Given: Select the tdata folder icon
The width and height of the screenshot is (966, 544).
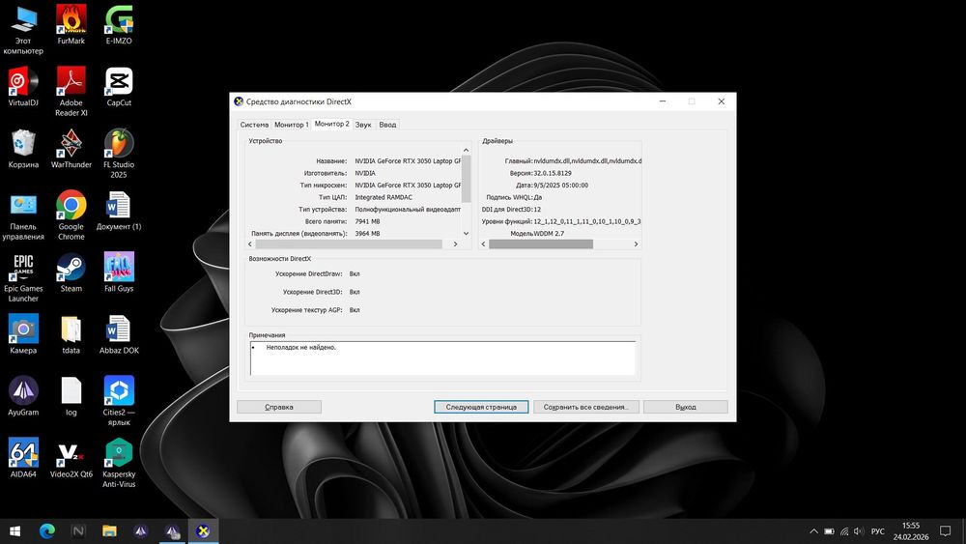Looking at the screenshot, I should [x=71, y=334].
